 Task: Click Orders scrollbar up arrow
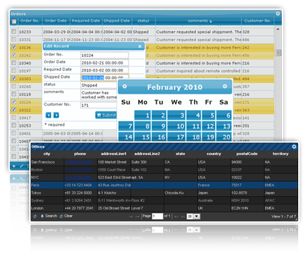click(278, 29)
